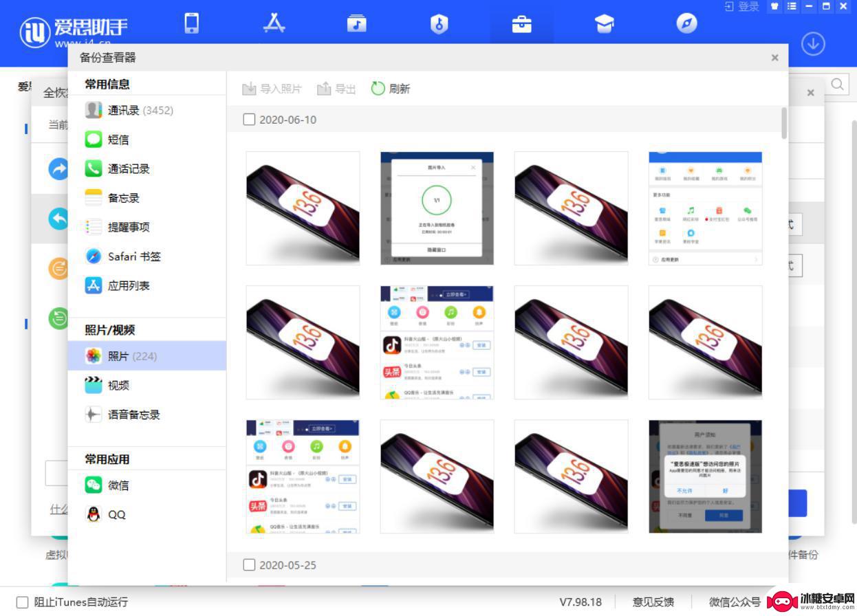Select 通讯录 contacts in sidebar

coord(147,110)
